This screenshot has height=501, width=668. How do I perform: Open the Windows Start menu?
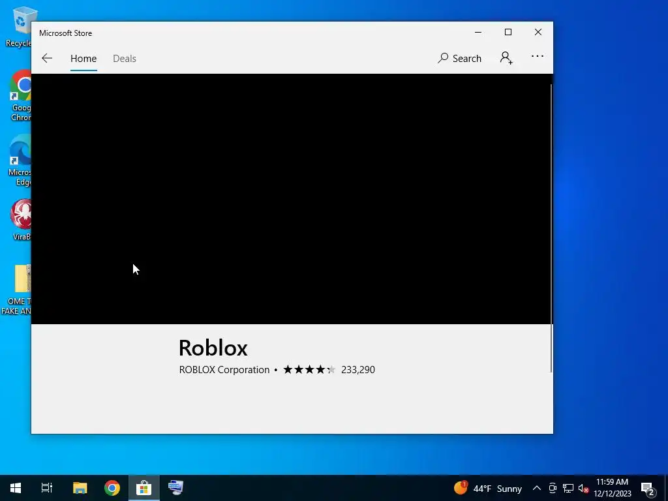pyautogui.click(x=16, y=488)
